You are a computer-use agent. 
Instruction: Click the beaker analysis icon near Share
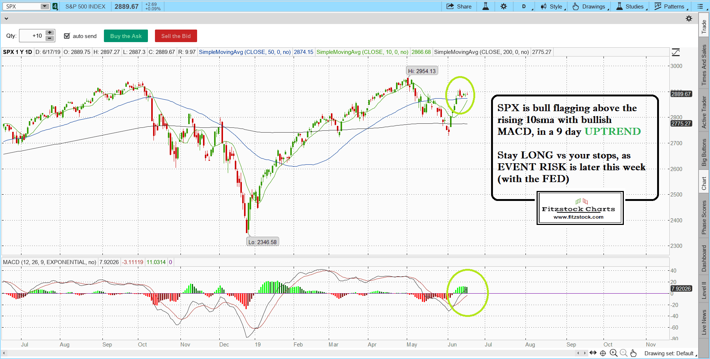pos(486,6)
